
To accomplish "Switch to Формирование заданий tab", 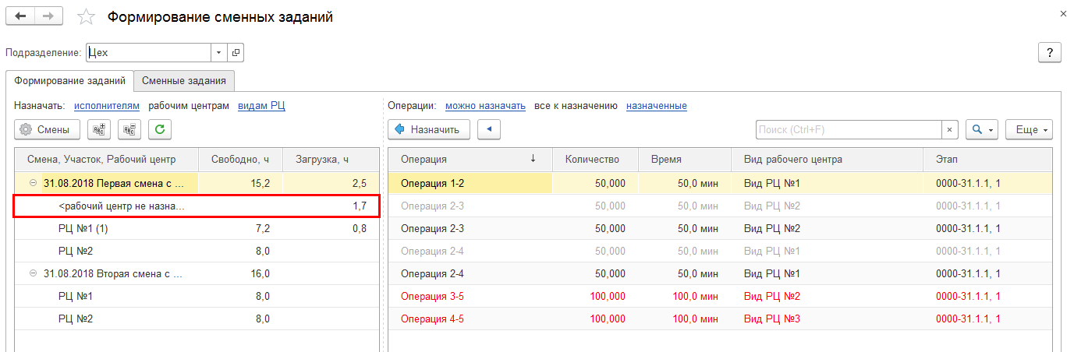I will (69, 80).
